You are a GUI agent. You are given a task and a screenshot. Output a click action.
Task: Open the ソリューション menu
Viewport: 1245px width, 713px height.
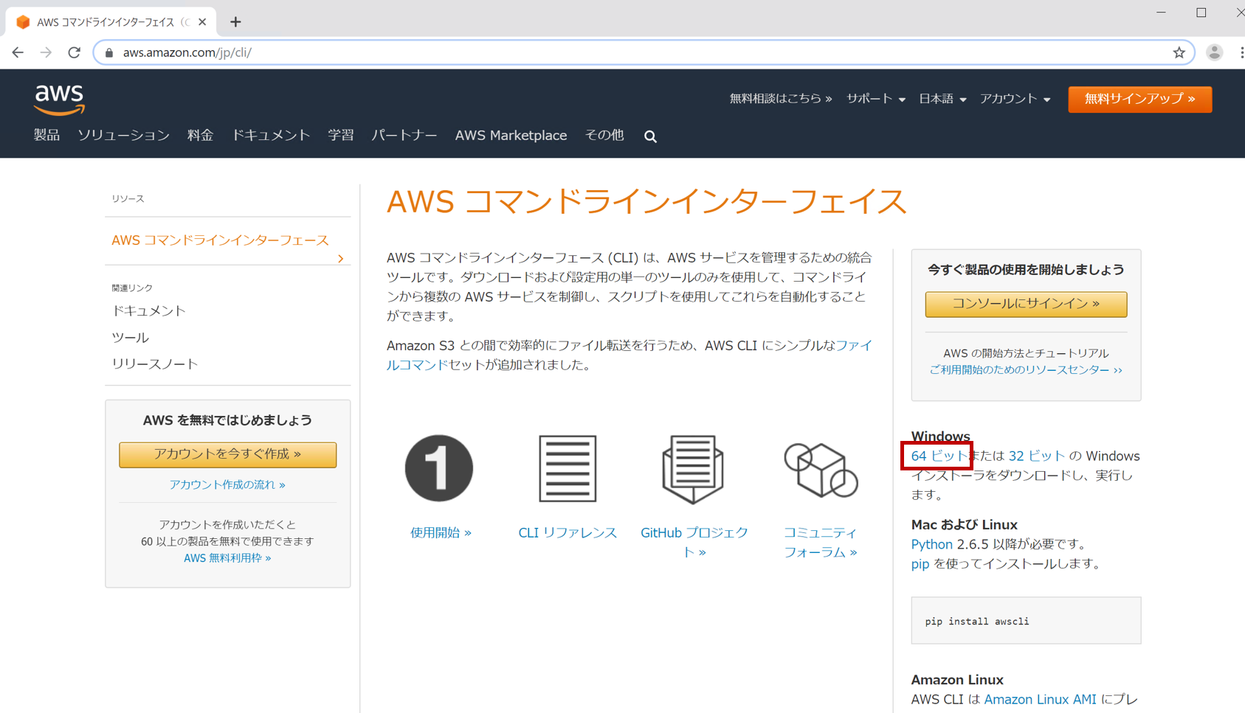coord(123,135)
